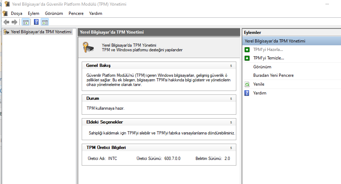Screen dimensions: 341x184
Task: Click Buradan Yeni Pencere action
Action: coord(273,75)
